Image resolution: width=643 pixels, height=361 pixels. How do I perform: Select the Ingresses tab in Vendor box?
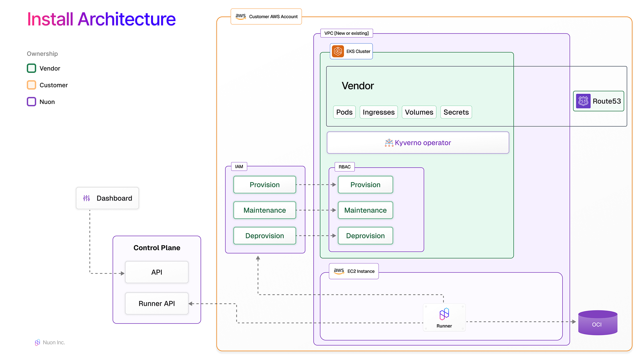(x=378, y=112)
